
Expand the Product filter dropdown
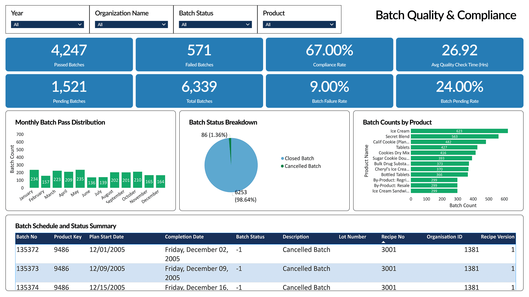pos(299,24)
